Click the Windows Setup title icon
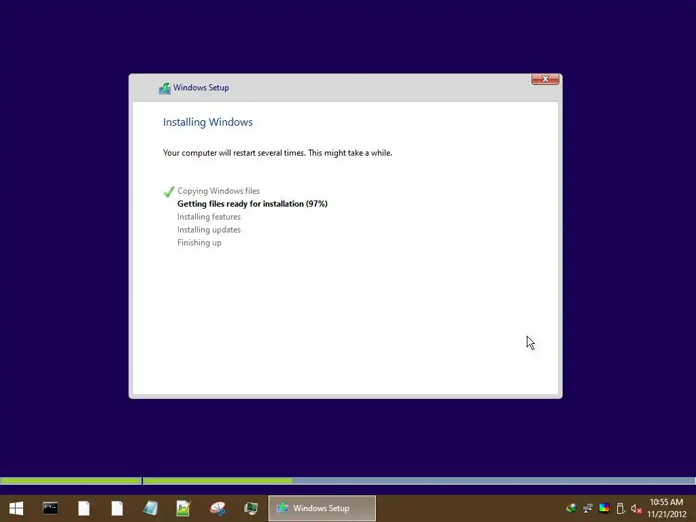This screenshot has height=522, width=696. click(164, 88)
